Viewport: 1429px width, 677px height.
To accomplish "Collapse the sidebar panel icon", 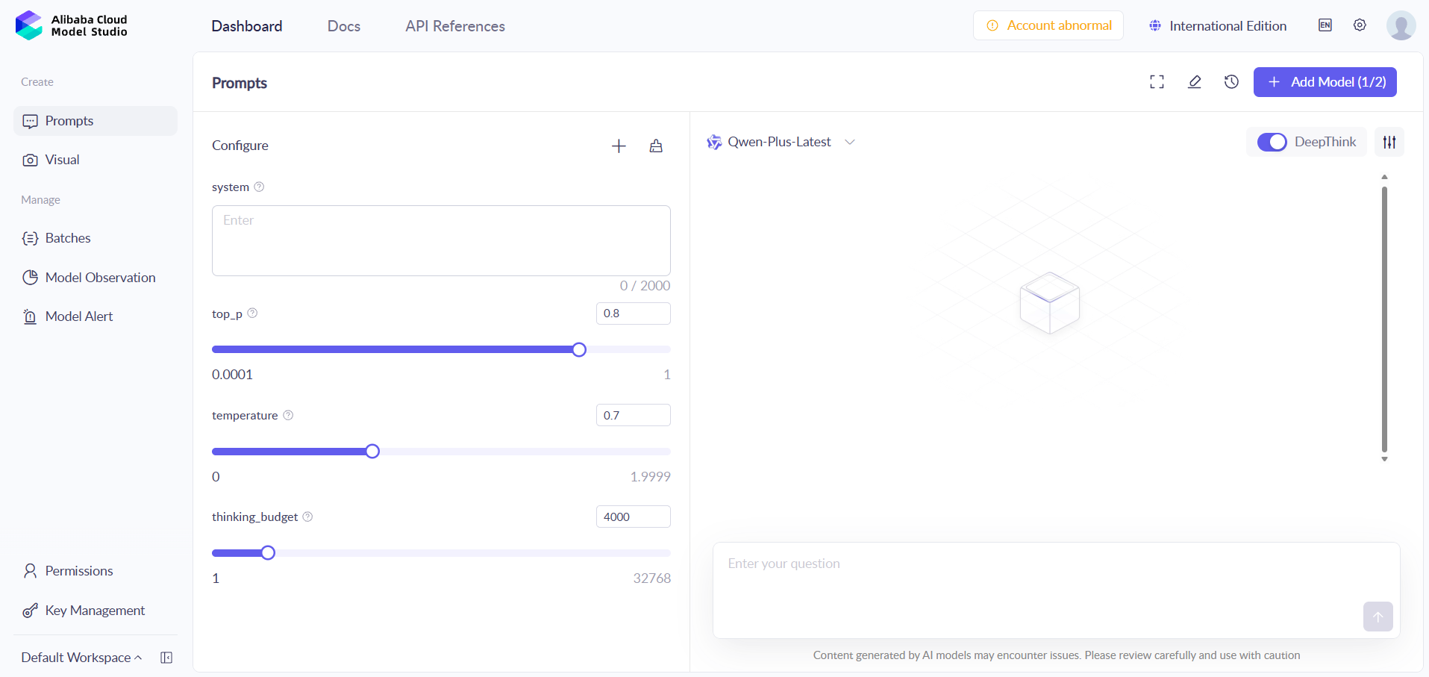I will [x=166, y=658].
